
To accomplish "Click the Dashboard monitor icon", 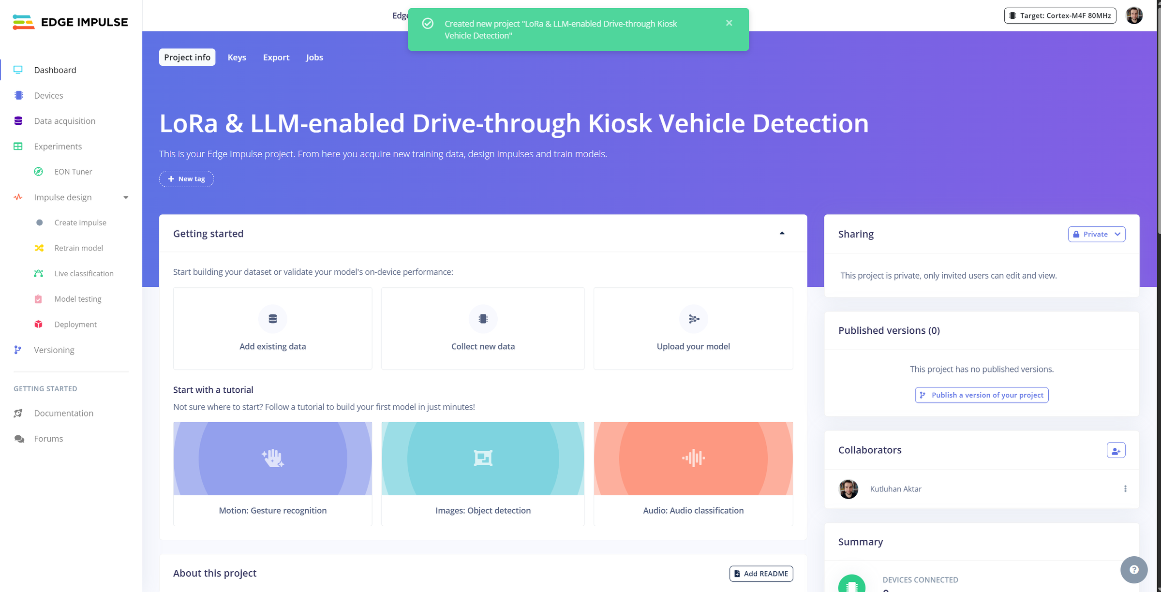I will [18, 70].
